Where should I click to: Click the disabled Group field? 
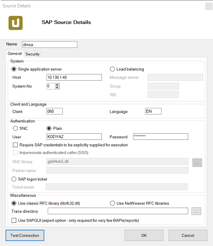[163, 86]
